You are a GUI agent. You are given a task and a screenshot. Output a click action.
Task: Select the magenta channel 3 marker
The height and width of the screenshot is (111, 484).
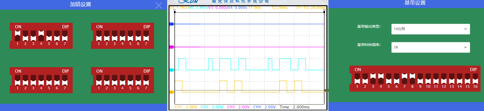172,47
